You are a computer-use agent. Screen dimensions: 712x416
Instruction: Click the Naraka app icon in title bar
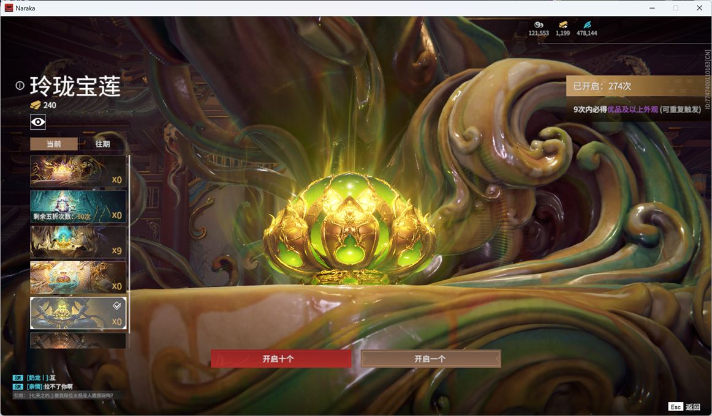click(9, 8)
